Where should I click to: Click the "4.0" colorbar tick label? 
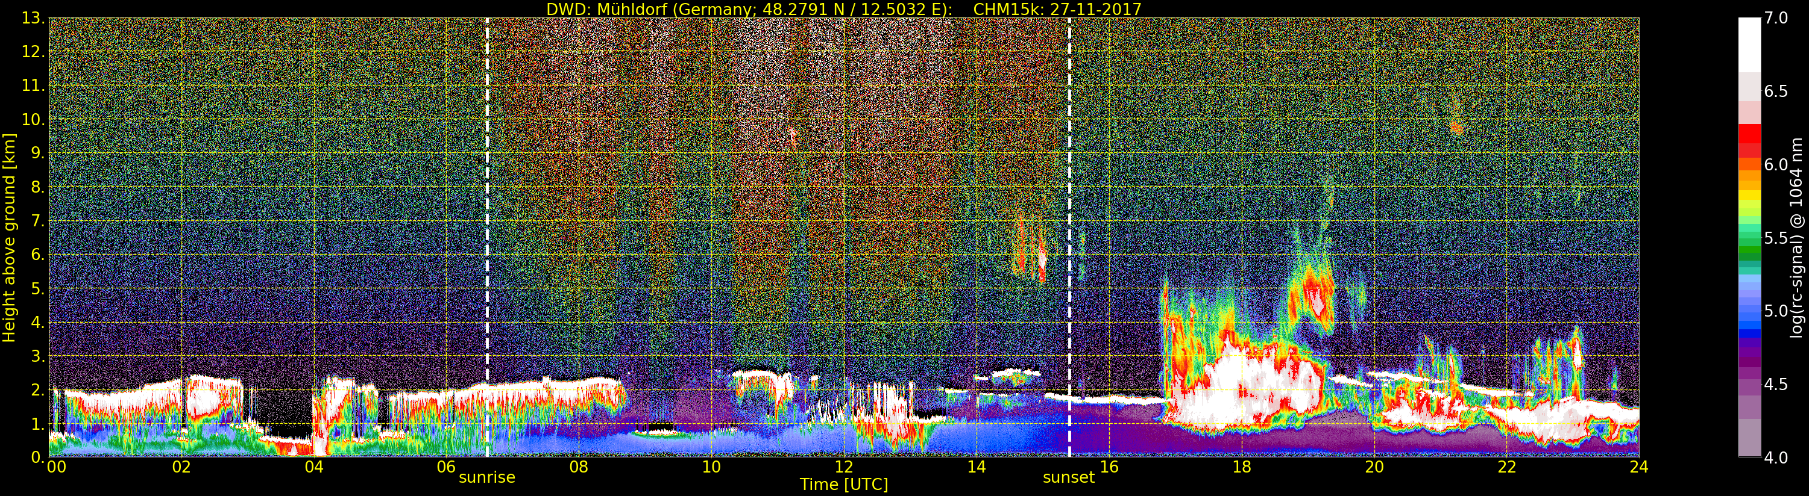pyautogui.click(x=1776, y=457)
